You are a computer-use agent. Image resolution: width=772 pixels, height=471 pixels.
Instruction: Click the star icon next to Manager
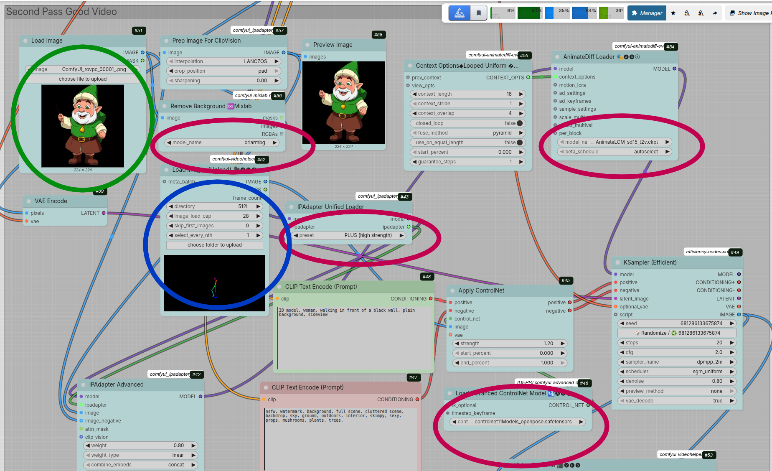(673, 13)
